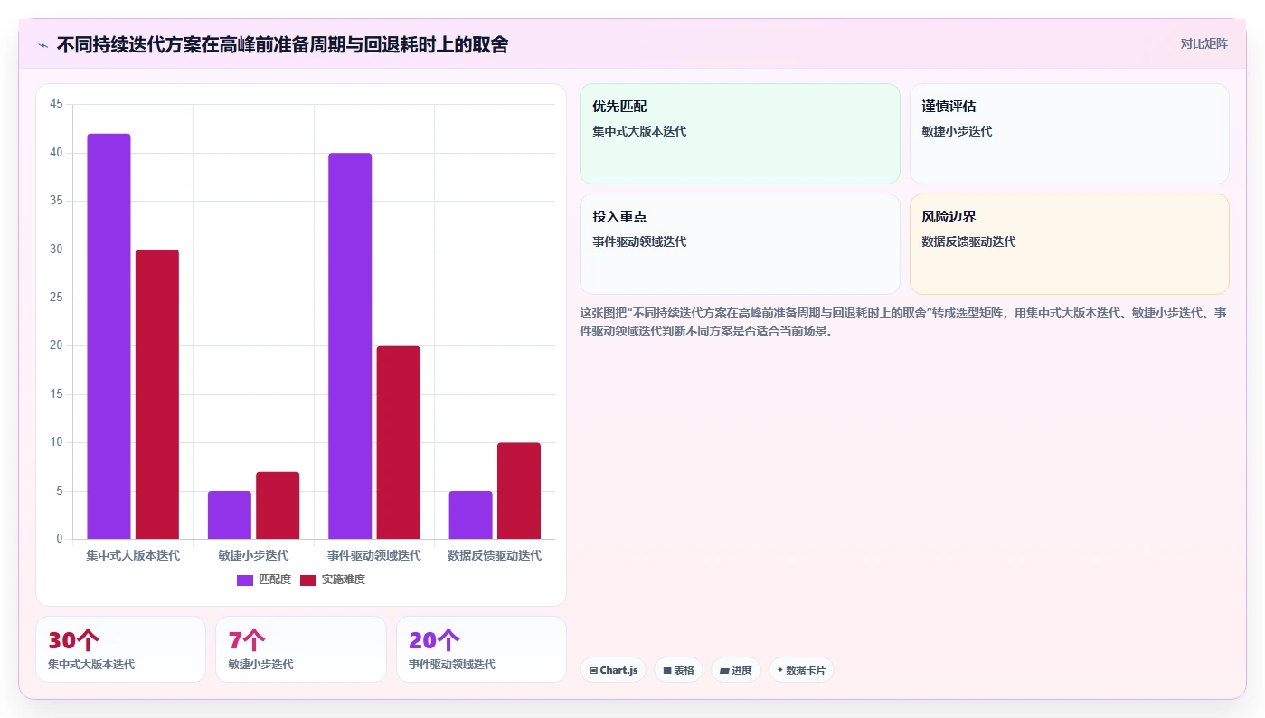Toggle the 实施难度 legend entry
This screenshot has width=1265, height=718.
pos(333,580)
